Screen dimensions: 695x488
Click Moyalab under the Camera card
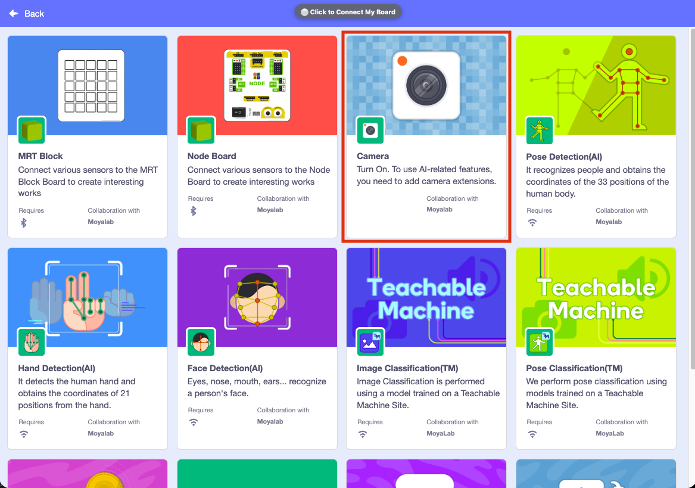[x=440, y=209]
